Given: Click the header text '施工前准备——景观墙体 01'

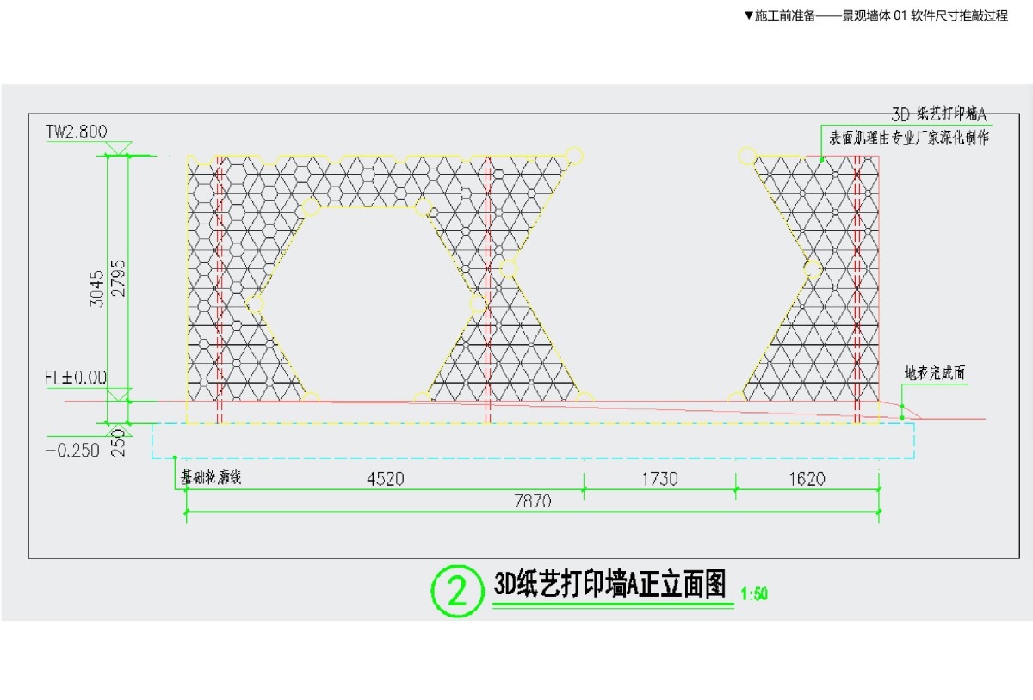Looking at the screenshot, I should pyautogui.click(x=831, y=16).
